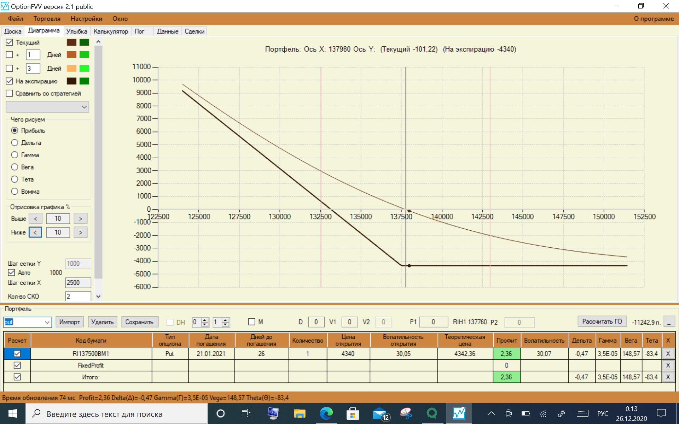679x424 pixels.
Task: Click the OptionFVV taskbar icon
Action: pyautogui.click(x=459, y=413)
